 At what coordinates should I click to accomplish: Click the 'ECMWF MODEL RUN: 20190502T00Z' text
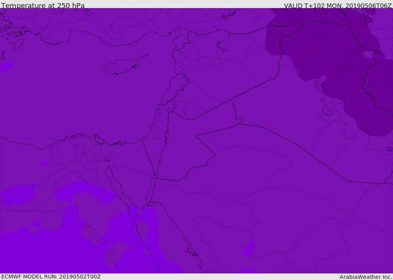(x=51, y=277)
